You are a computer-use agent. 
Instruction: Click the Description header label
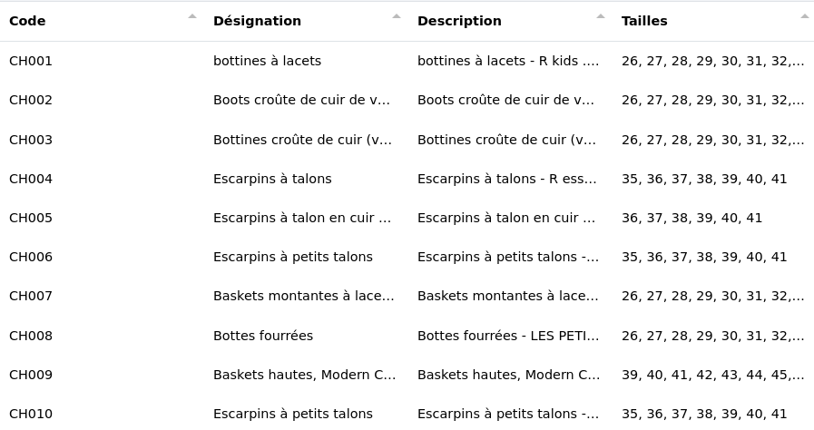(x=459, y=21)
